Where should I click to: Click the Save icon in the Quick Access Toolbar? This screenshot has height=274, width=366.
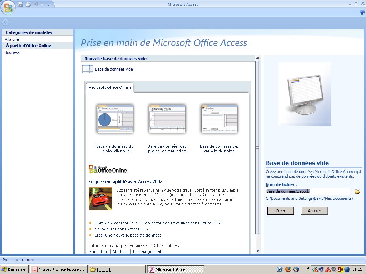20,4
